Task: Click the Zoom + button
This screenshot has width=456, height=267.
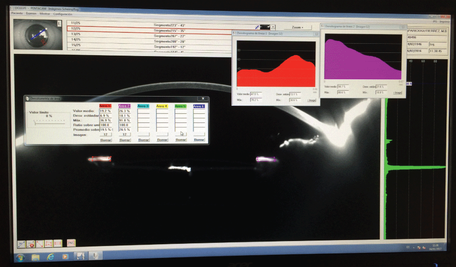Action: 297,27
